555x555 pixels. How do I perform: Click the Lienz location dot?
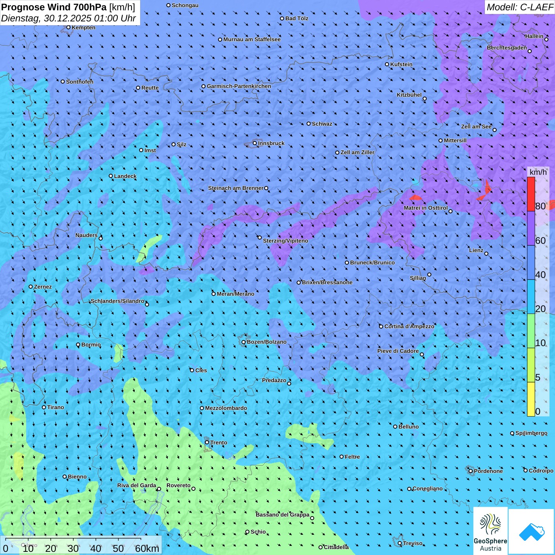point(486,254)
